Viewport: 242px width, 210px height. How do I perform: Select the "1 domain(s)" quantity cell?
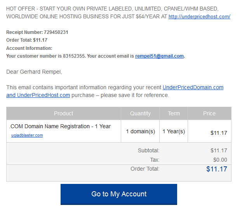141,131
